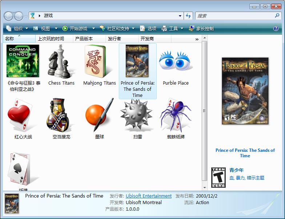Open the help question mark icon

pyautogui.click(x=276, y=28)
